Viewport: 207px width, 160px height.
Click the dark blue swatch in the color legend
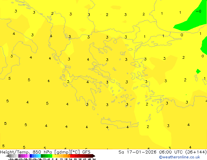31,156
